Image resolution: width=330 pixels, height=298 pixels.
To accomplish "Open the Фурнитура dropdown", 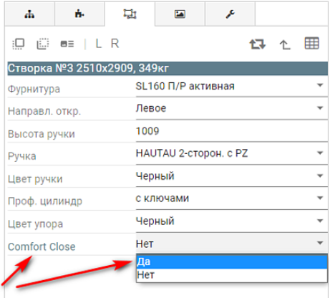I will click(x=232, y=86).
